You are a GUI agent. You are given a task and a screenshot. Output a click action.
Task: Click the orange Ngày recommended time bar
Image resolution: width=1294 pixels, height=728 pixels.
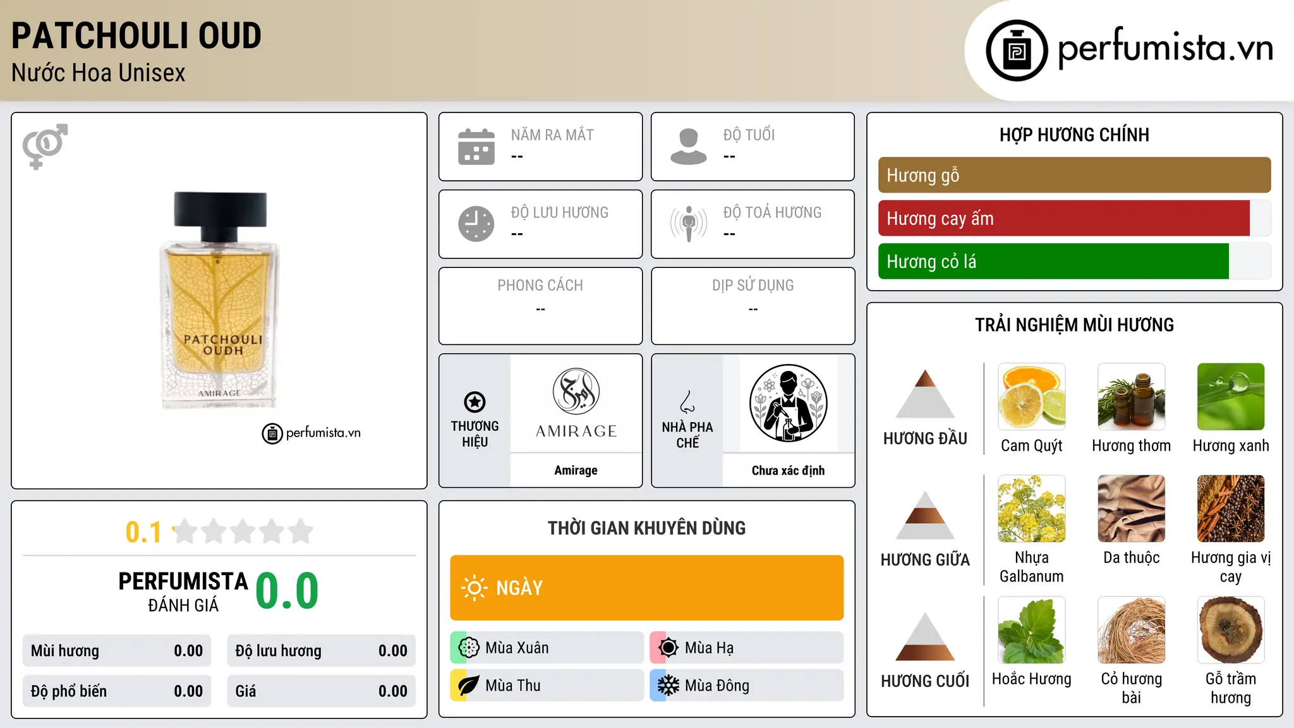tap(647, 588)
